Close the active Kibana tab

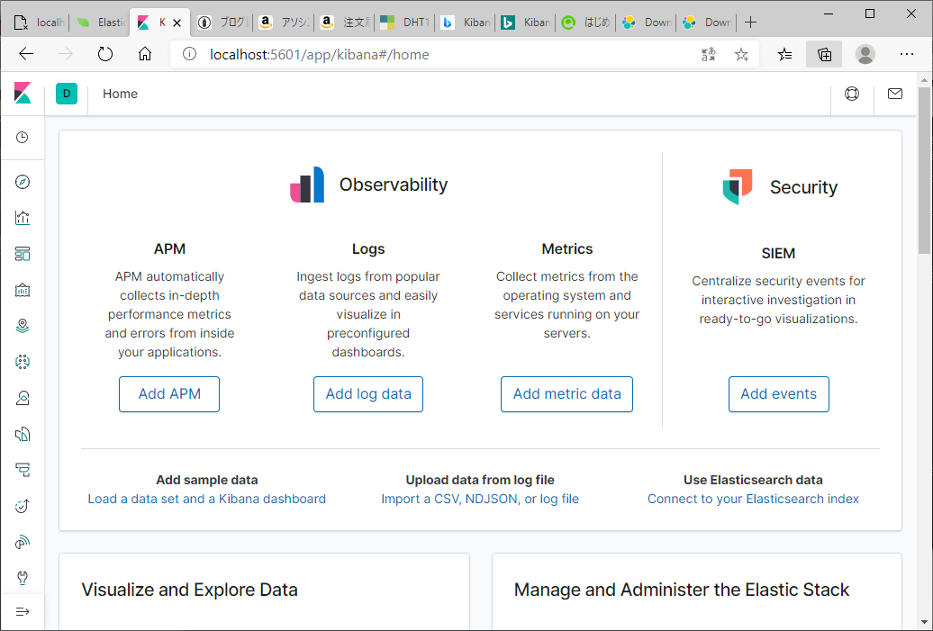click(177, 23)
